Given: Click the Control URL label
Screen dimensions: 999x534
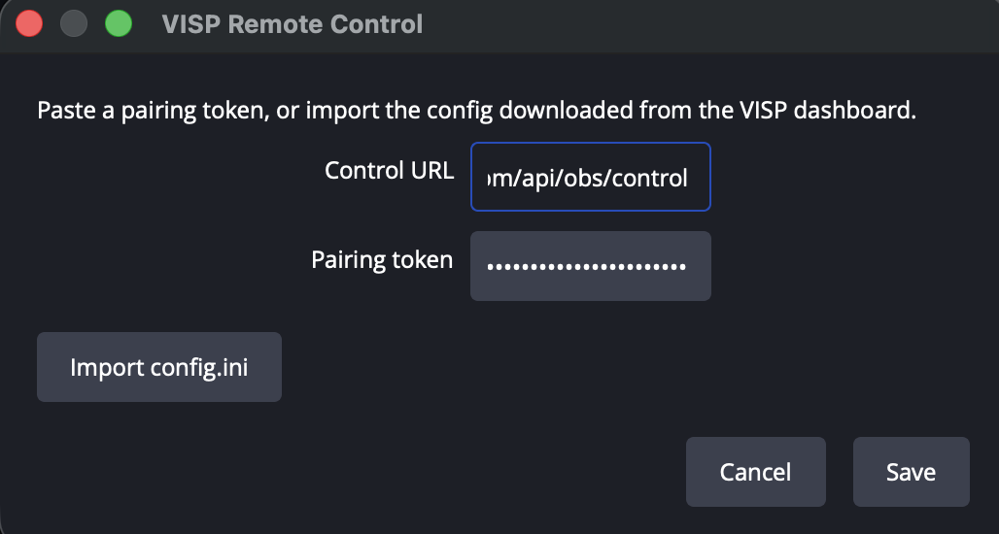Looking at the screenshot, I should pyautogui.click(x=390, y=171).
